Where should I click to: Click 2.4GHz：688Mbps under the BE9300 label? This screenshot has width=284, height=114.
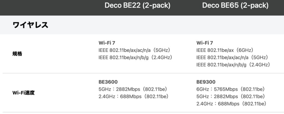231,104
